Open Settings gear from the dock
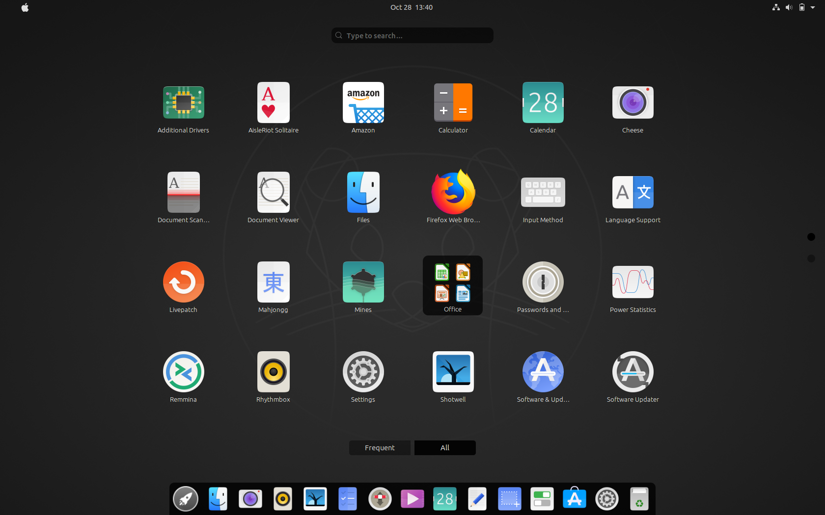 point(607,499)
